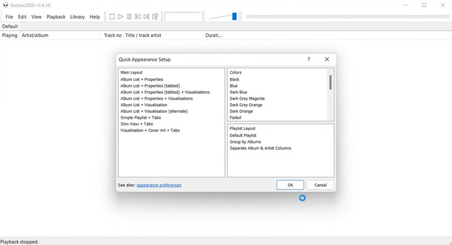The image size is (452, 245).
Task: Close the Quick Appearance Setup dialog
Action: 327,59
